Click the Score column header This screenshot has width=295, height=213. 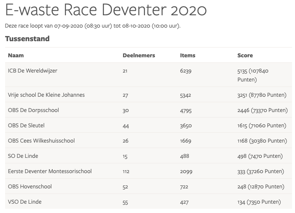245,56
